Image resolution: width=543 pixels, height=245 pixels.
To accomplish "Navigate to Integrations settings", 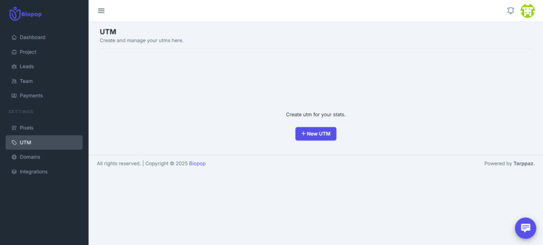I will (x=33, y=172).
